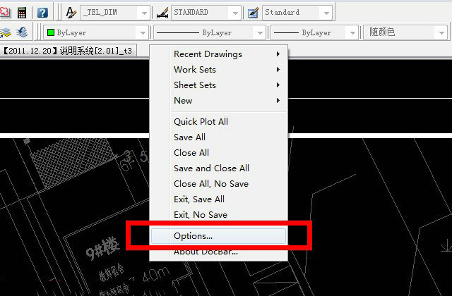This screenshot has height=296, width=452.
Task: Expand the Standard table style dropdown
Action: [x=326, y=13]
